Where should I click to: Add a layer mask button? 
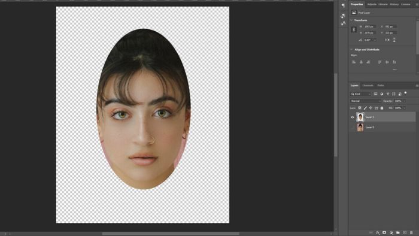384,233
